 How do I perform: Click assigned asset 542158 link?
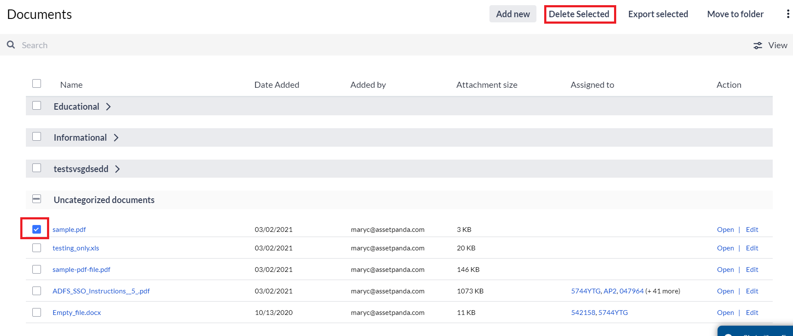click(583, 312)
